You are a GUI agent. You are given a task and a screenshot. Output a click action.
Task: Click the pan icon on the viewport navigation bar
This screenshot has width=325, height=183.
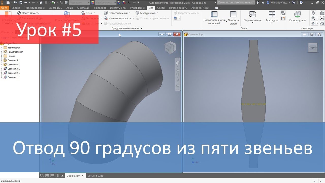click(178, 70)
